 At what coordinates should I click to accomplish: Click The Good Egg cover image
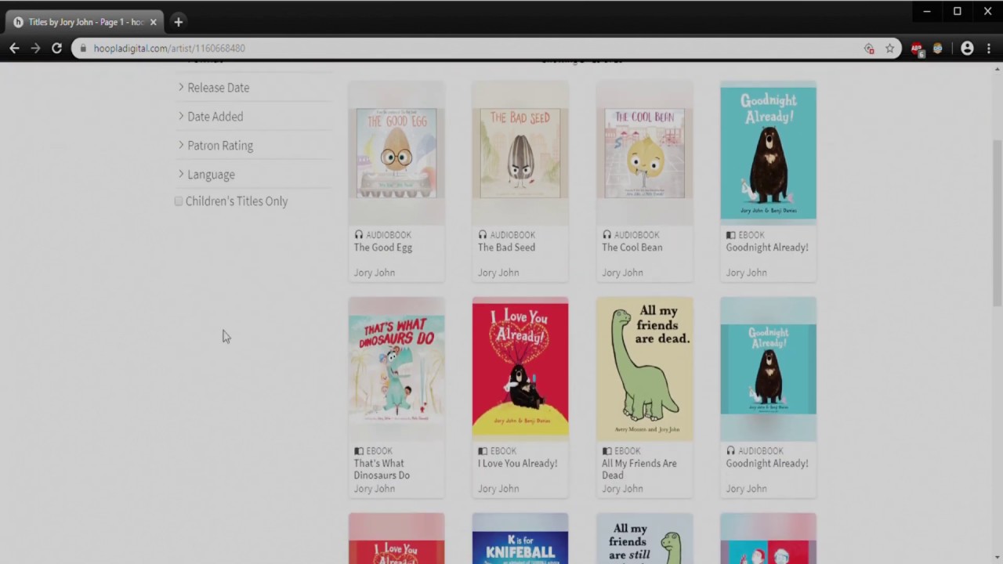click(396, 153)
